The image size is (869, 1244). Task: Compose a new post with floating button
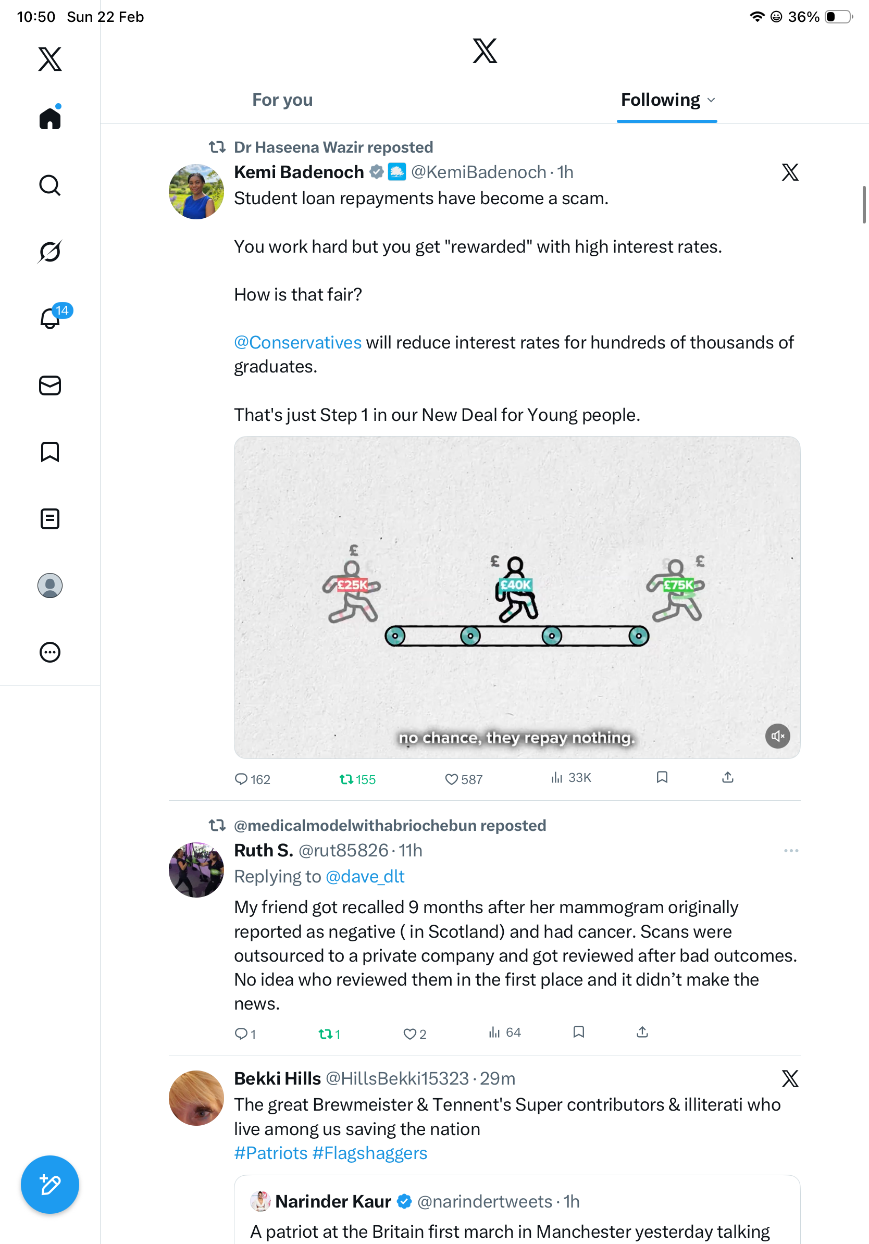(x=50, y=1185)
